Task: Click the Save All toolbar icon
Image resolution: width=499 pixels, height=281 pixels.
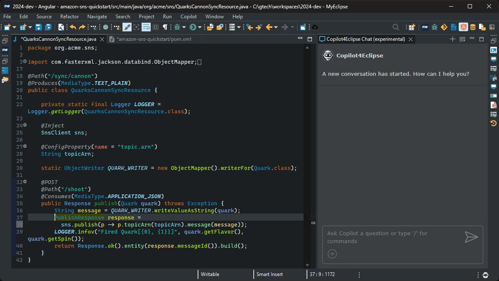Action: tap(48, 27)
